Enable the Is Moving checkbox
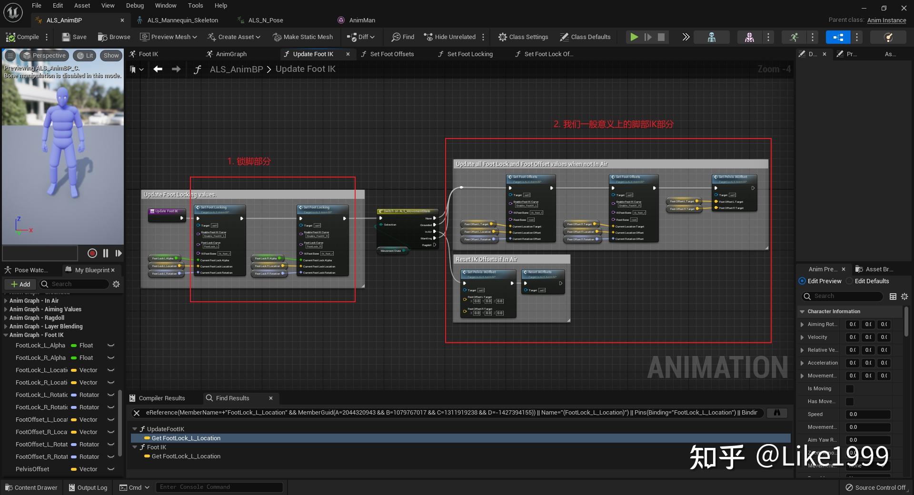Image resolution: width=914 pixels, height=495 pixels. [849, 389]
